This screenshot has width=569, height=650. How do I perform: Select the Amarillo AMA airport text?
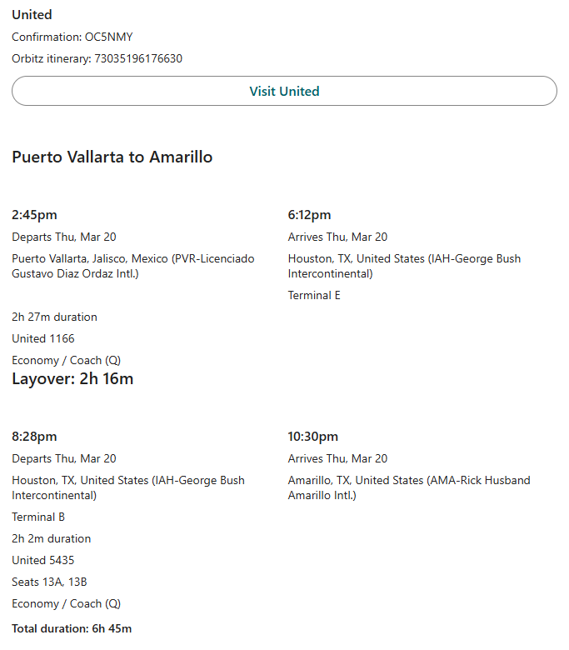[x=408, y=487]
